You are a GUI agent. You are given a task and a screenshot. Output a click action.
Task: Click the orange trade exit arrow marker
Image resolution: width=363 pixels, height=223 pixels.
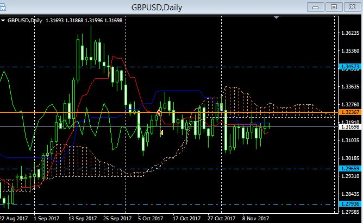(161, 132)
